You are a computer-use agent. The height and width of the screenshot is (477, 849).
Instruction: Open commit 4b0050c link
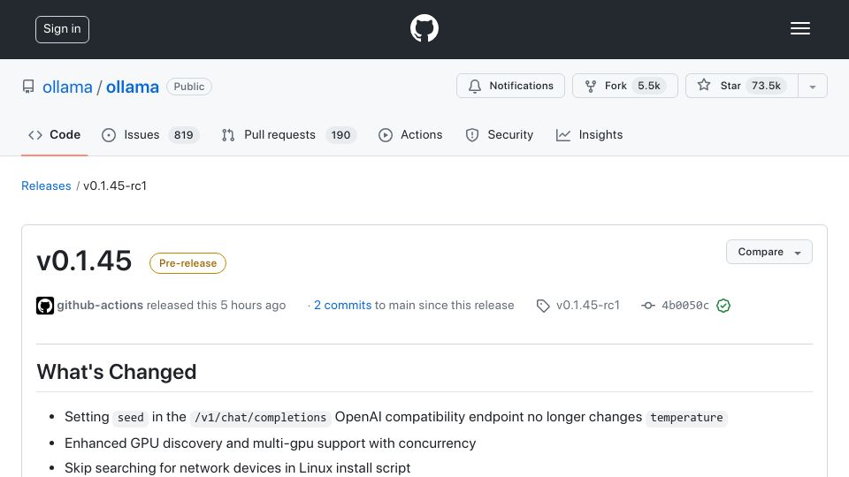point(685,306)
